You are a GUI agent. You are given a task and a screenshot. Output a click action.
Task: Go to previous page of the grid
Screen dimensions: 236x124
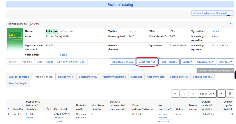click(184, 93)
